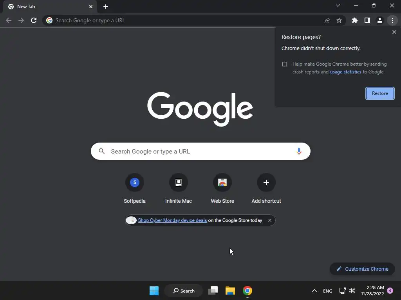Open the Softpedia shortcut
The height and width of the screenshot is (300, 401).
click(135, 188)
